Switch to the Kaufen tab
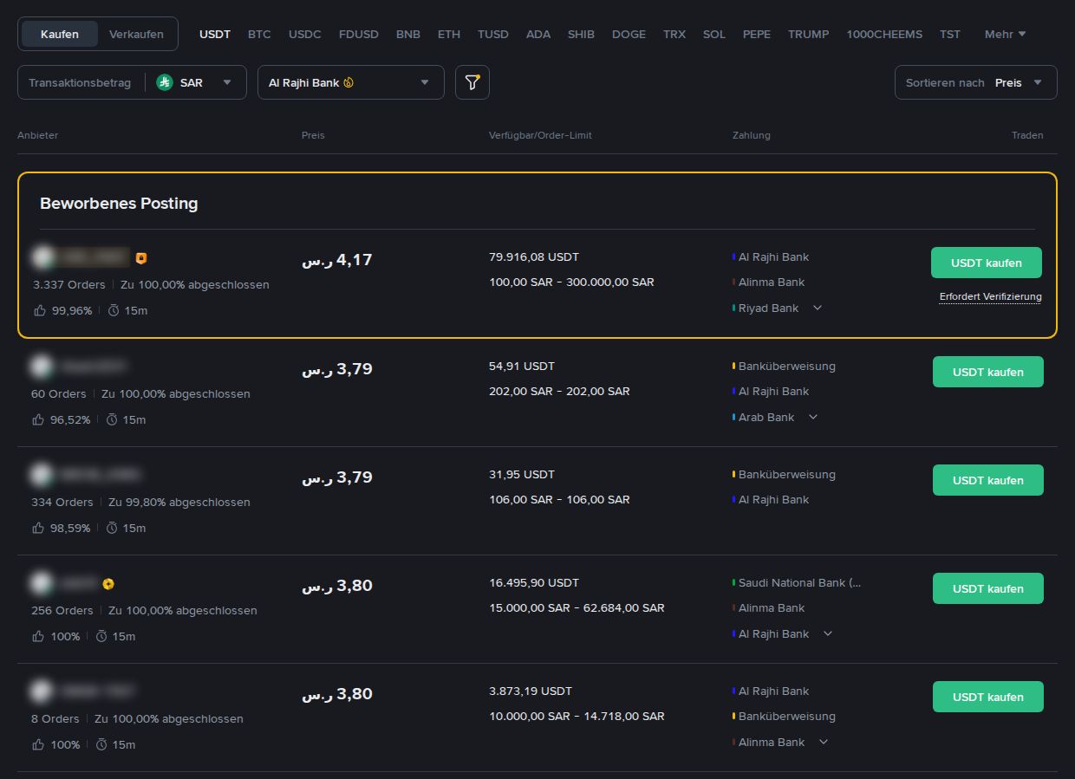The width and height of the screenshot is (1075, 779). point(60,34)
